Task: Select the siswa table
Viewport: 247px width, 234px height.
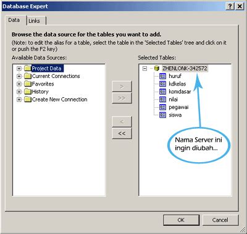Action: (175, 115)
